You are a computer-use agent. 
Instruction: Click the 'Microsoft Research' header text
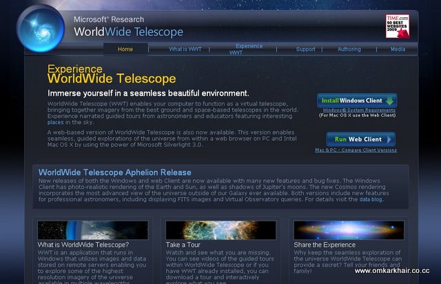109,19
